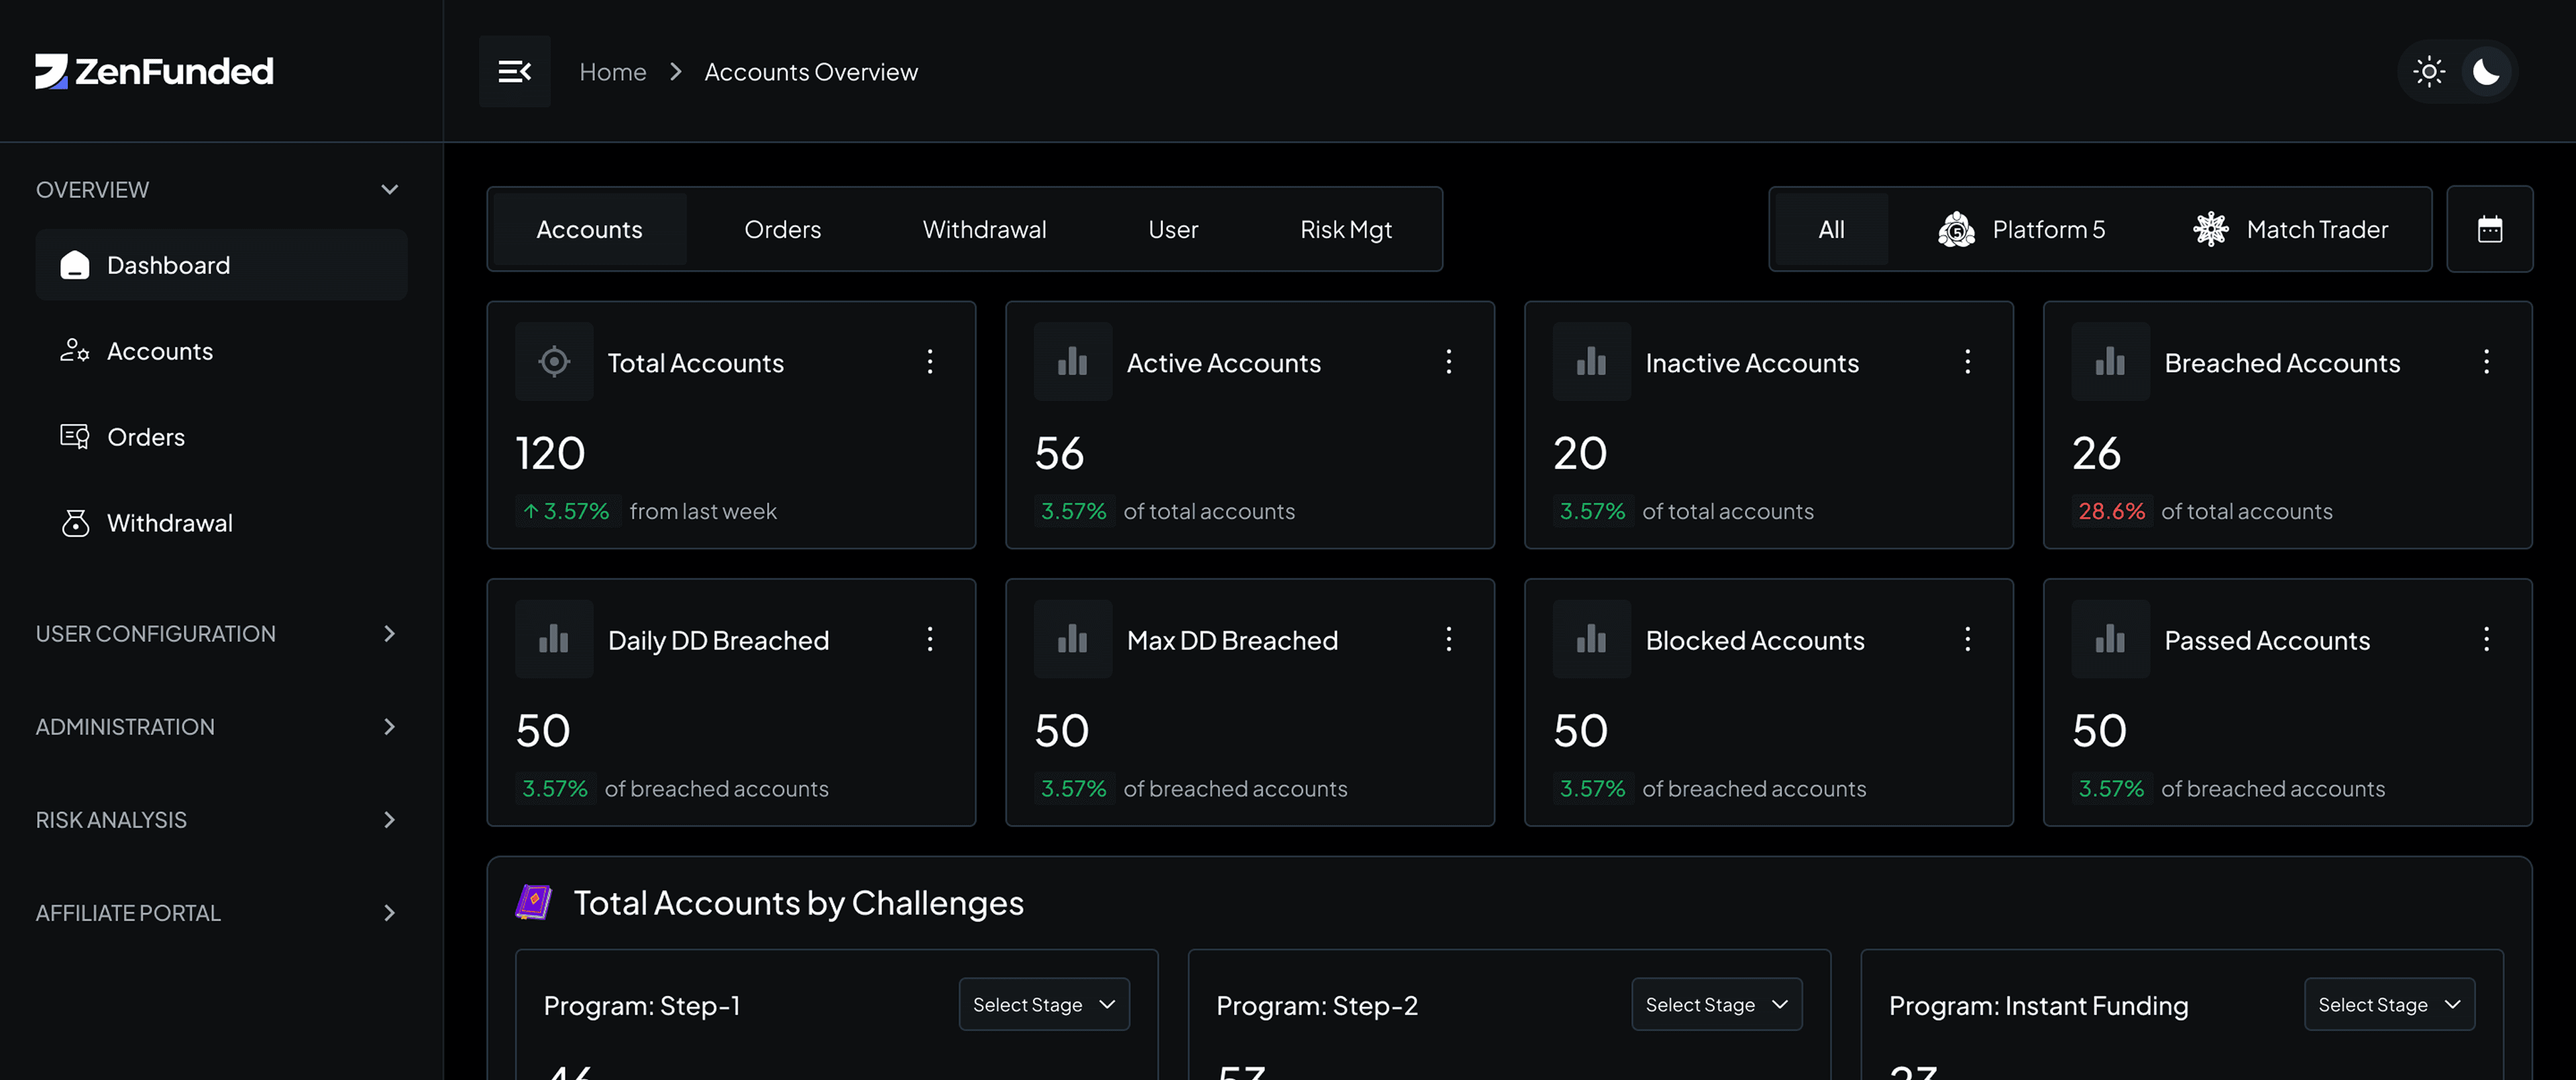The height and width of the screenshot is (1080, 2576).
Task: Click the Withdrawal money bag icon
Action: [75, 522]
